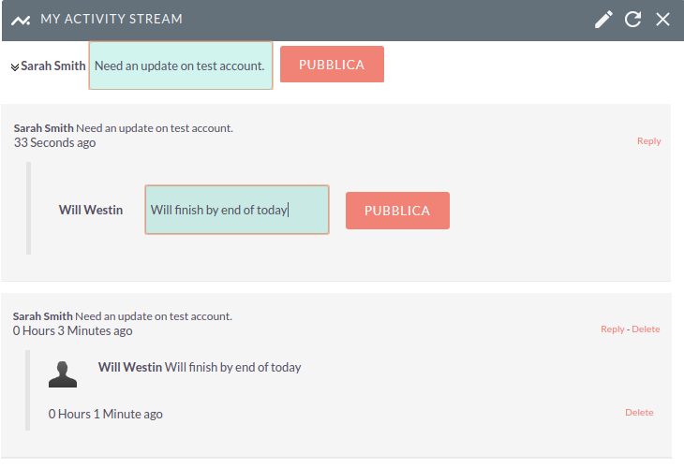
Task: Click the "Need an update" post input field
Action: (181, 66)
